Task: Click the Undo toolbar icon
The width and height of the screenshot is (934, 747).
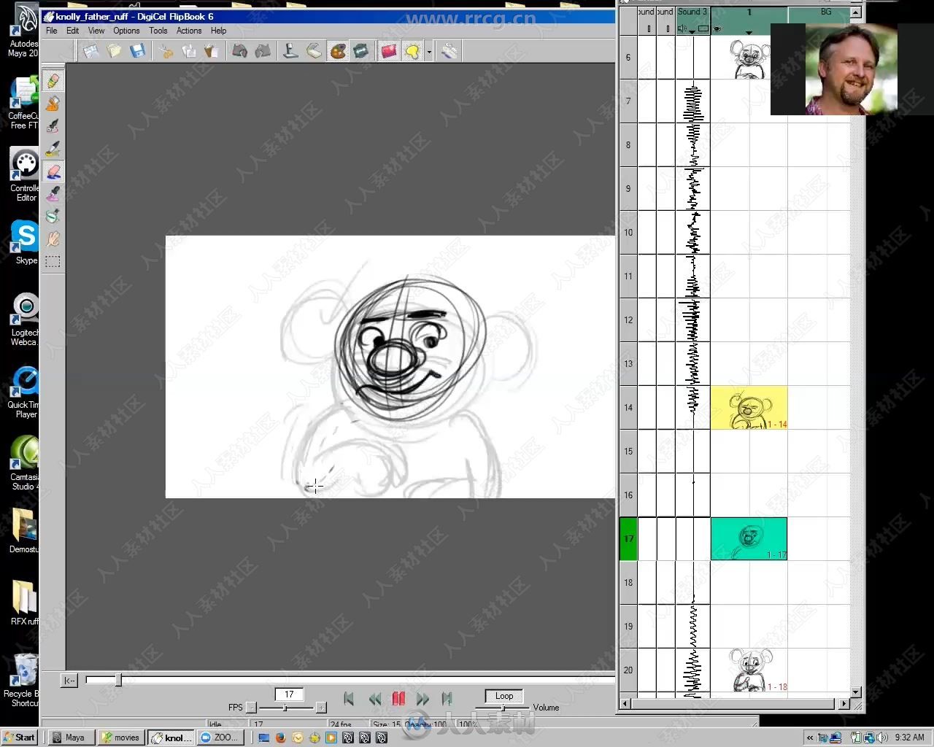Action: pyautogui.click(x=240, y=51)
